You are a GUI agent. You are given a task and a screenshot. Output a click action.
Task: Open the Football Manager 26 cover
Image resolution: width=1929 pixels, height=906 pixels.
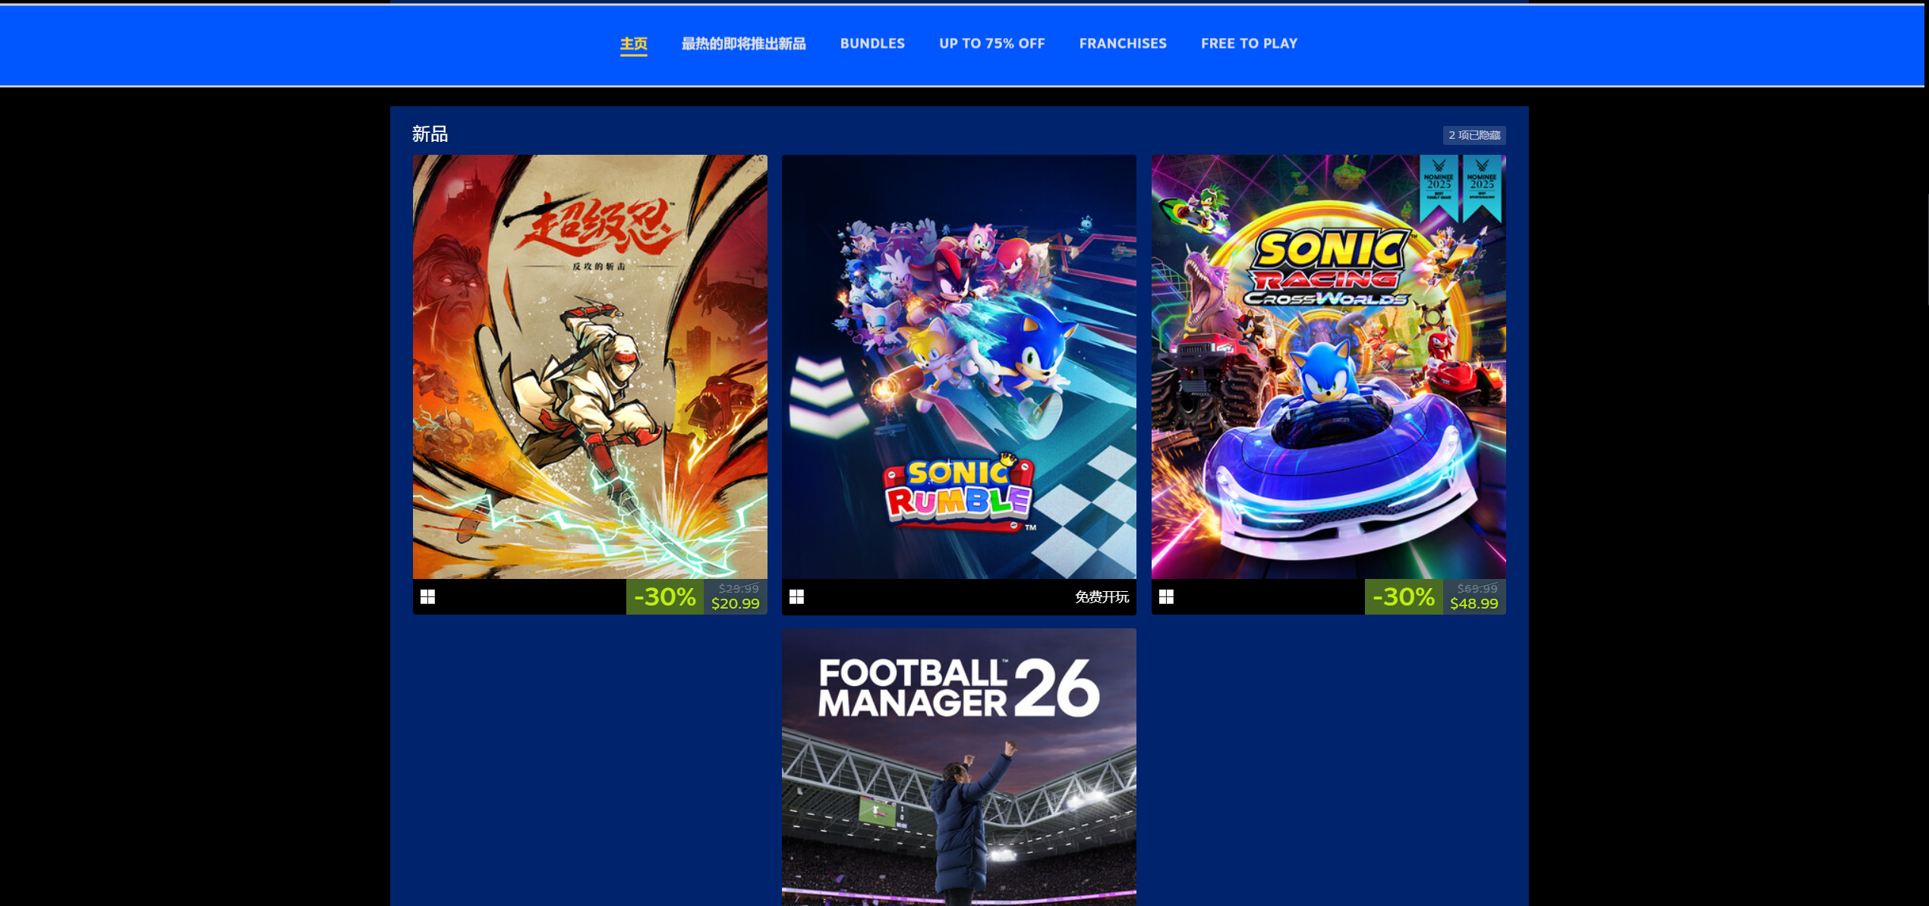(959, 767)
